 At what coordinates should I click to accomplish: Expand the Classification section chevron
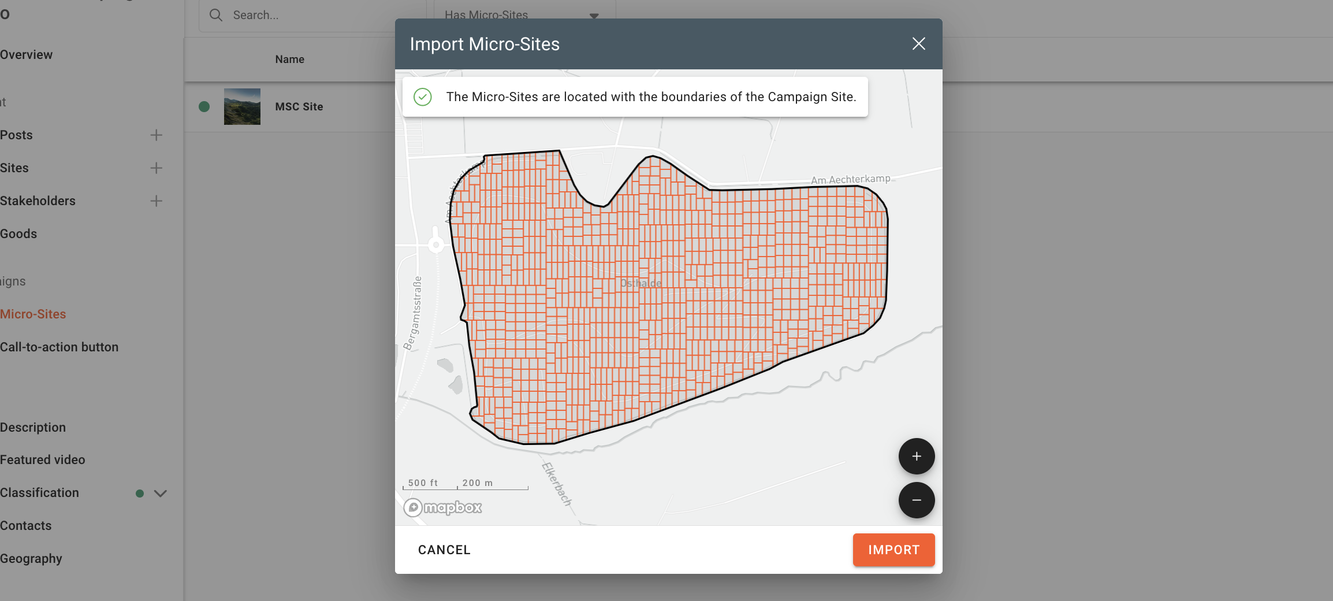161,494
